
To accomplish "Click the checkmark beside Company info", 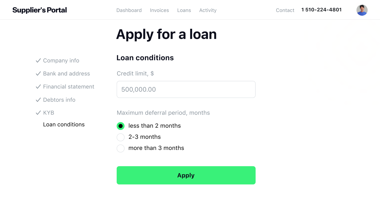I will (38, 60).
